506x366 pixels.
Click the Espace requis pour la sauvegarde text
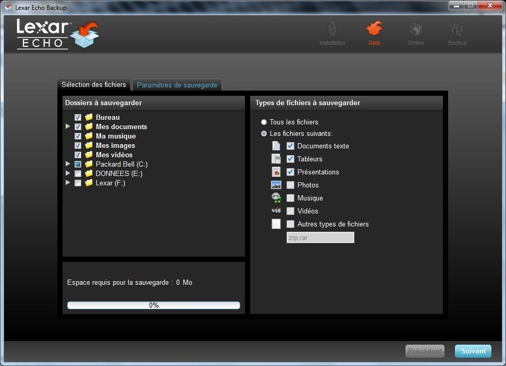click(130, 283)
